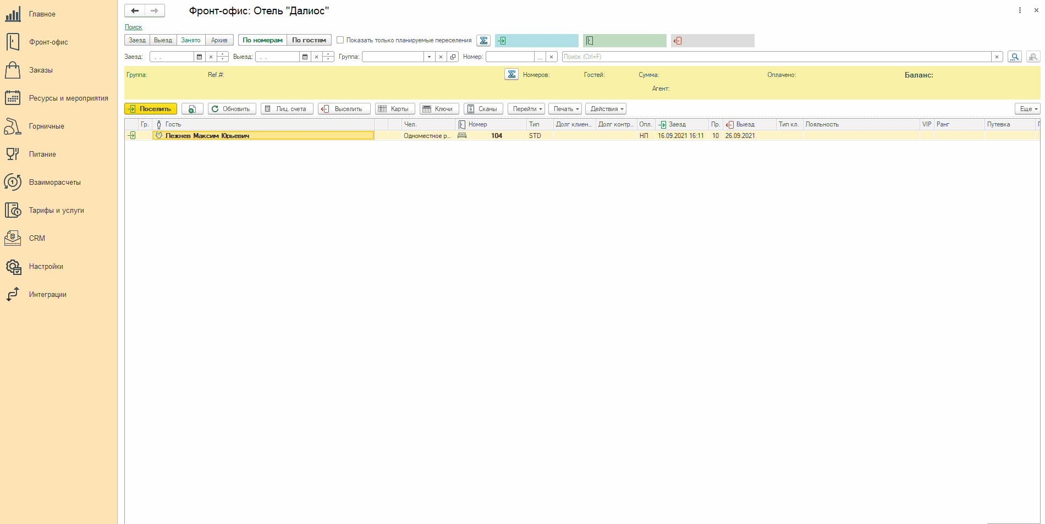Click the Лиц. счета button

coord(287,109)
